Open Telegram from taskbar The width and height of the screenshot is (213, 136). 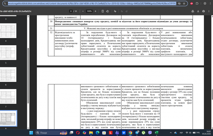tap(137, 133)
